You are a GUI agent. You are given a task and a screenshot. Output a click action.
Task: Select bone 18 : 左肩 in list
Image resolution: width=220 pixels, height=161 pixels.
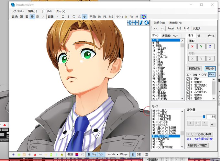(x=166, y=71)
